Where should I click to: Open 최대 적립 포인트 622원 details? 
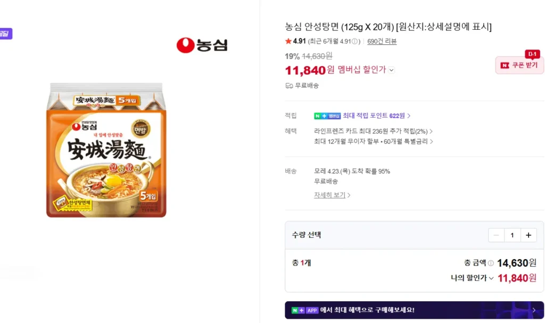click(376, 116)
